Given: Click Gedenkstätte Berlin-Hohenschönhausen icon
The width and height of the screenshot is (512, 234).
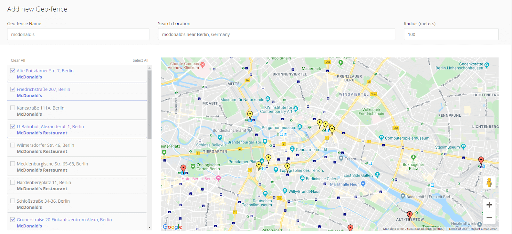Looking at the screenshot, I should 487,65.
